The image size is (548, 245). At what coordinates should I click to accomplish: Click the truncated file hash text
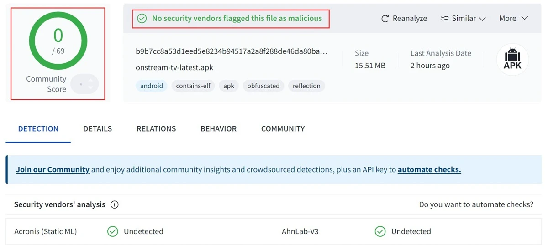tap(232, 51)
